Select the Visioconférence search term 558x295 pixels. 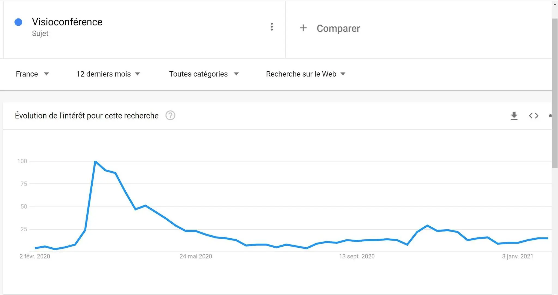coord(67,22)
